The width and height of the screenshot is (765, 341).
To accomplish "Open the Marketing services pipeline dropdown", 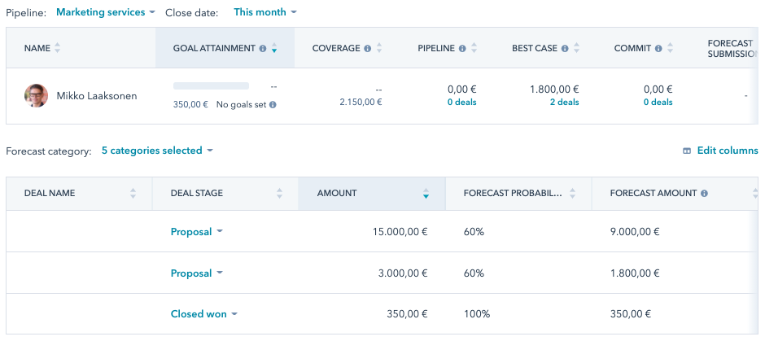I will (106, 12).
